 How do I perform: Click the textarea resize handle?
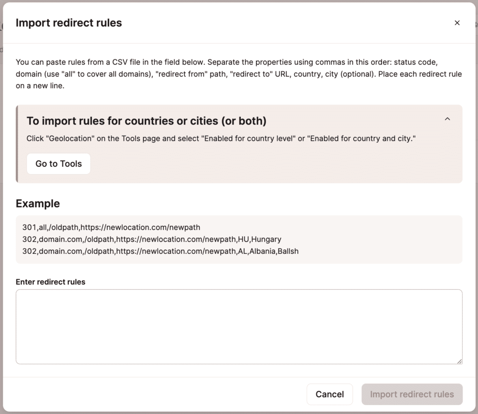coord(459,360)
